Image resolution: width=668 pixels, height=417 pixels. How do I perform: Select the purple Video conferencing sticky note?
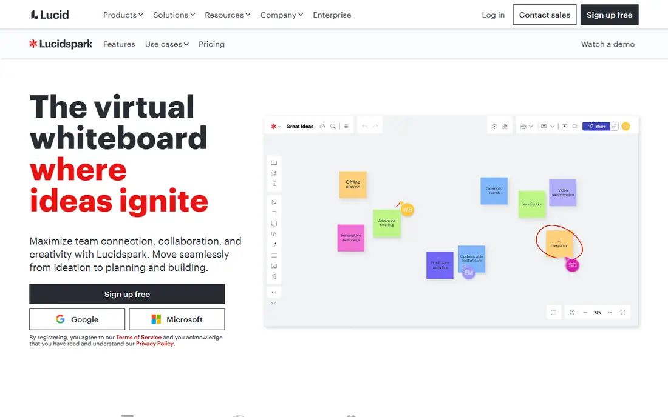click(563, 193)
